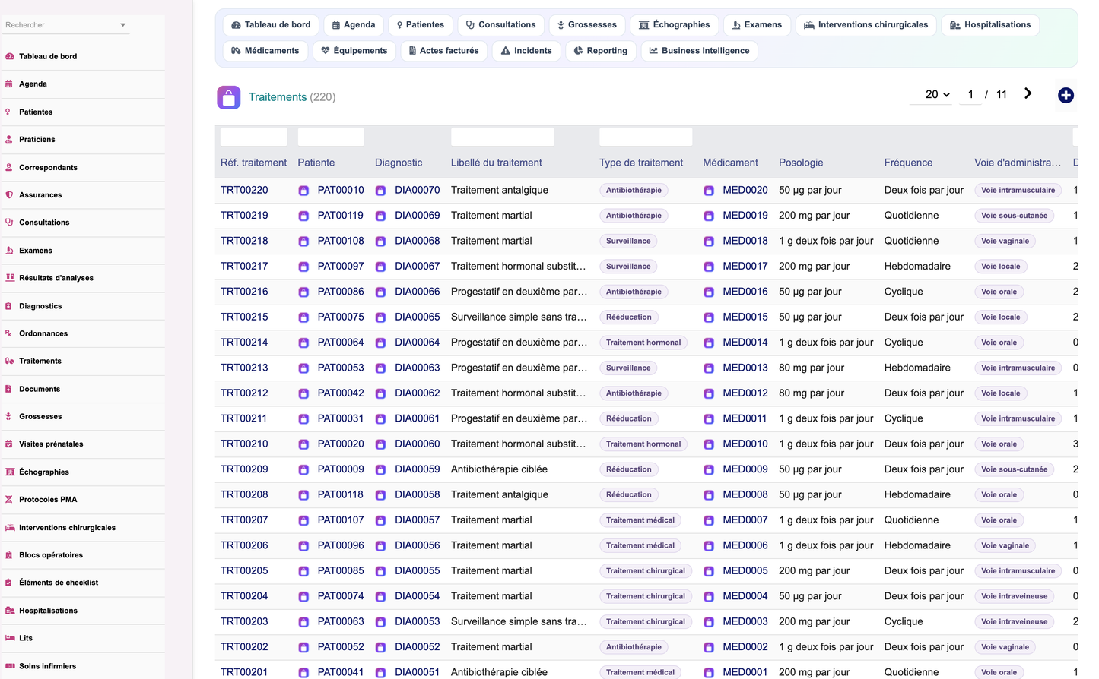1099x679 pixels.
Task: Click the Type de traitement filter field
Action: [x=646, y=137]
